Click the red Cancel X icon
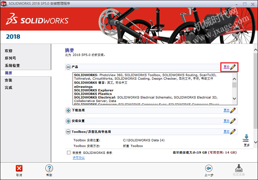Viewport: 258px width, 180px height. pos(19,168)
